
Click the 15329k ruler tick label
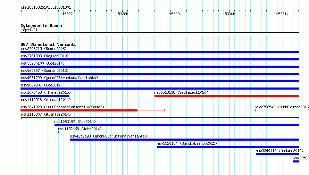(x=175, y=14)
